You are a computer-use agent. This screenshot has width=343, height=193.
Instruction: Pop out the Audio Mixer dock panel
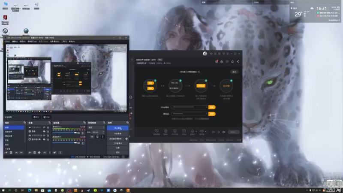click(x=84, y=123)
